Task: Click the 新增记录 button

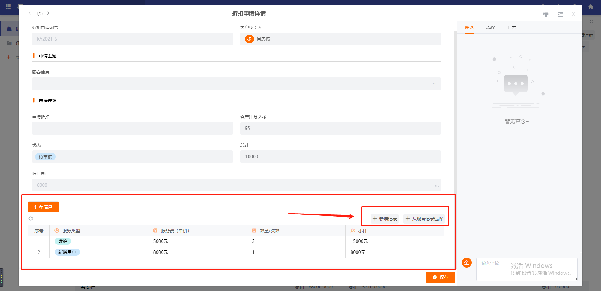Action: pos(385,219)
